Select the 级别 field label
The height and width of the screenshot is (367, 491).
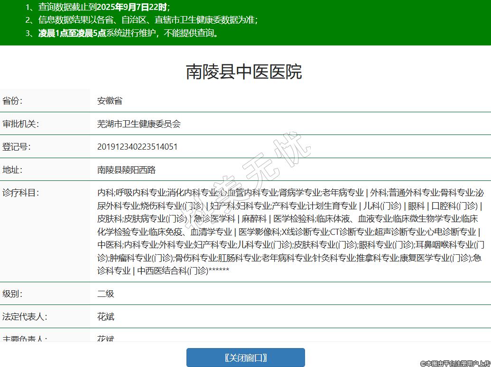pyautogui.click(x=12, y=294)
